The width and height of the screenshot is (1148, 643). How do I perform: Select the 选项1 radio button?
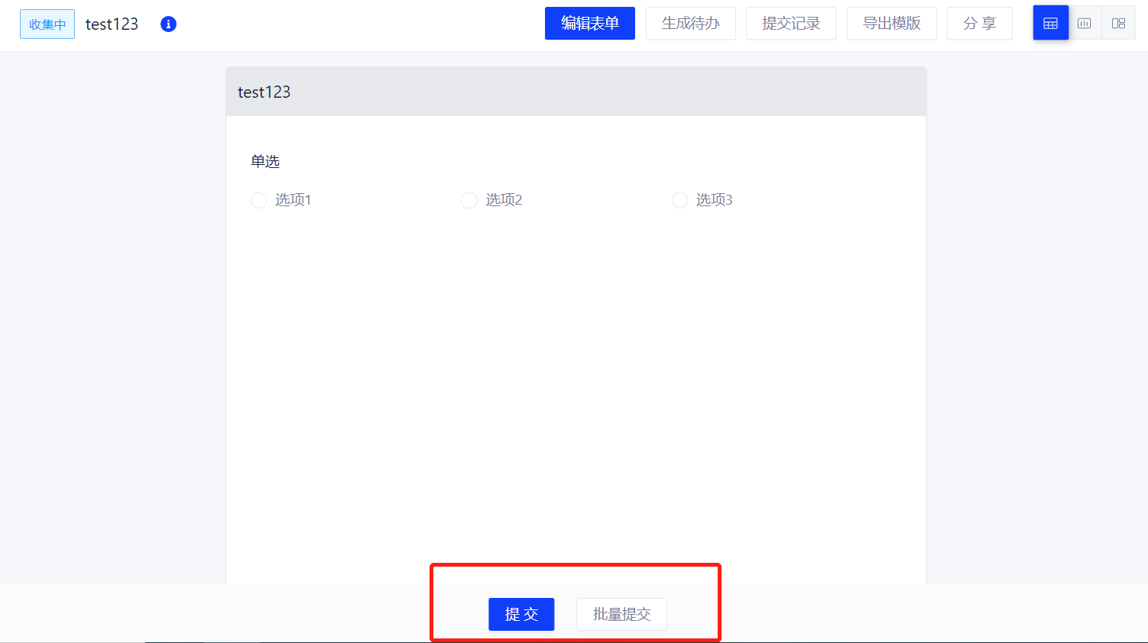[x=259, y=200]
